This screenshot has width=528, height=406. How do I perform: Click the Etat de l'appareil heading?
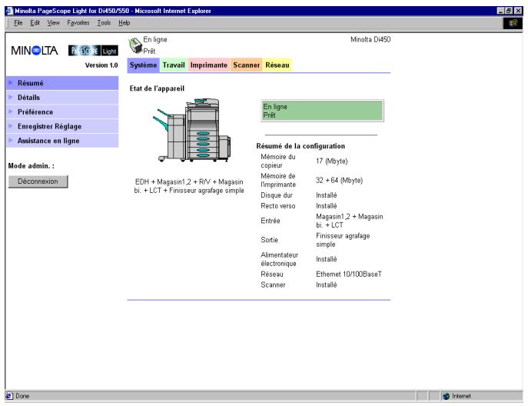pyautogui.click(x=157, y=88)
